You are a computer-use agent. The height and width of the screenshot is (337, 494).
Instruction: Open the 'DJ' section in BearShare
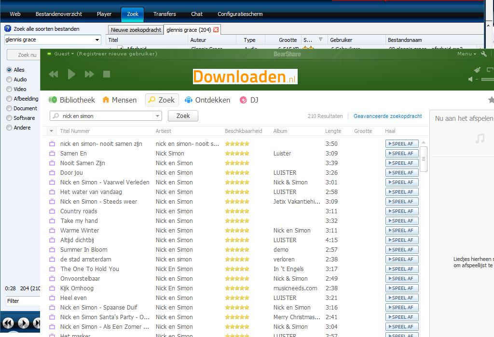(249, 100)
